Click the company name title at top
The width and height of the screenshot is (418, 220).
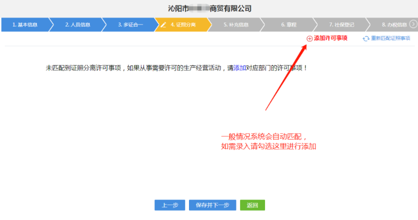(x=209, y=8)
